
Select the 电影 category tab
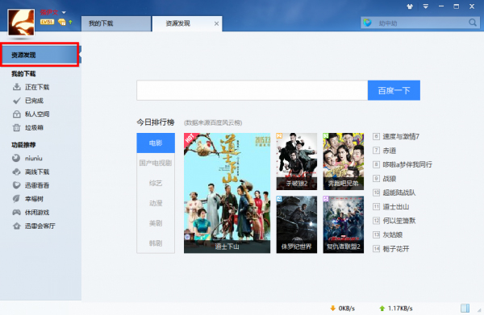[x=156, y=143]
